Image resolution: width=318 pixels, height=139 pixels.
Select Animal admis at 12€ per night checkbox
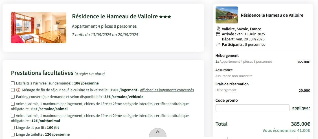point(13,116)
